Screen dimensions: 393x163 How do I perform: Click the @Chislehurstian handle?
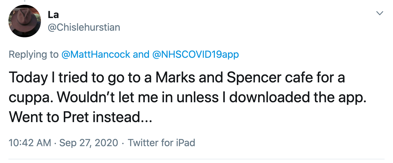[84, 27]
